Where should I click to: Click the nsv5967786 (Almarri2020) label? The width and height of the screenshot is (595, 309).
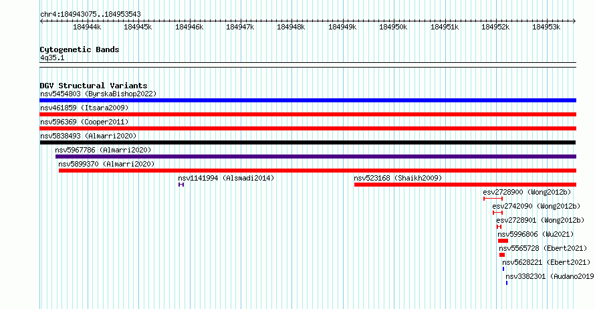click(103, 150)
